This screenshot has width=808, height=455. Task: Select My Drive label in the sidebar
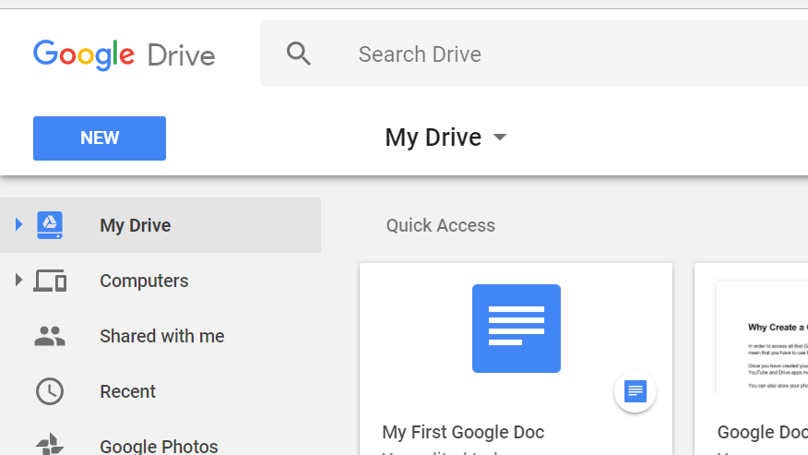click(135, 225)
